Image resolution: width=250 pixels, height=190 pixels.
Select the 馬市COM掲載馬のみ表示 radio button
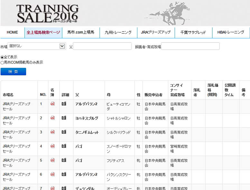click(2, 62)
